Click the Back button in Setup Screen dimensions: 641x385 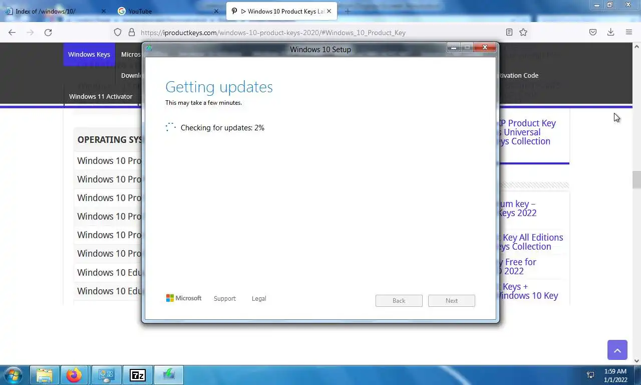tap(399, 300)
